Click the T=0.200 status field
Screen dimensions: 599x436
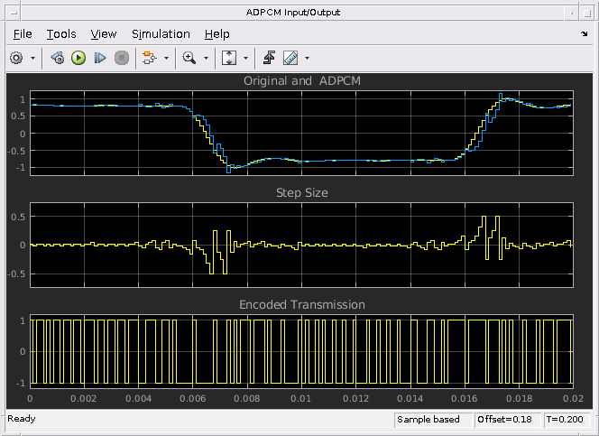pos(567,420)
